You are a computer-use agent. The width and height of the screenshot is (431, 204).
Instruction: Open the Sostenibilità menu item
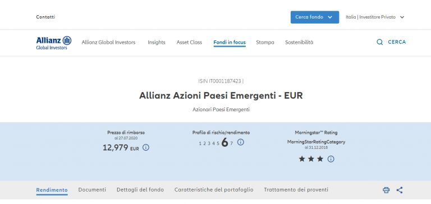pyautogui.click(x=299, y=42)
